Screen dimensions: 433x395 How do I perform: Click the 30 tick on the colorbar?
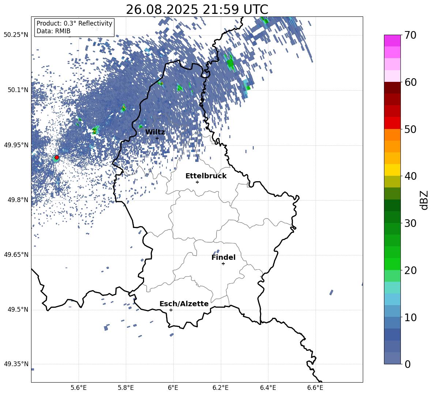click(x=410, y=223)
